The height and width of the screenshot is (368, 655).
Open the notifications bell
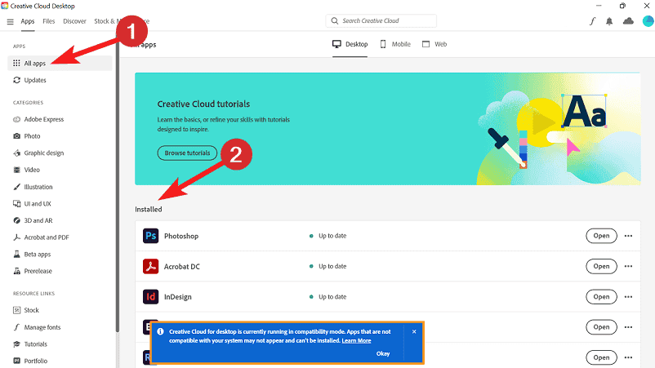pyautogui.click(x=609, y=21)
